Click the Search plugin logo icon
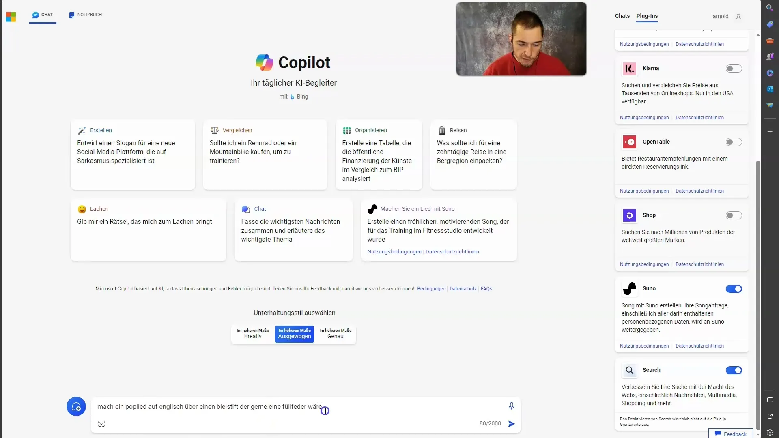Viewport: 779px width, 438px height. [630, 370]
